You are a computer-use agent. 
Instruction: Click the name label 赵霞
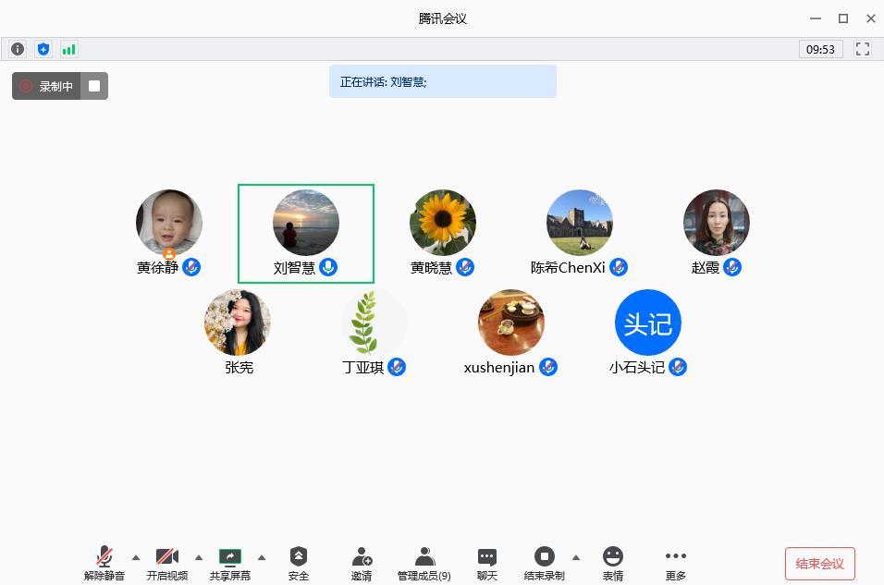(706, 267)
